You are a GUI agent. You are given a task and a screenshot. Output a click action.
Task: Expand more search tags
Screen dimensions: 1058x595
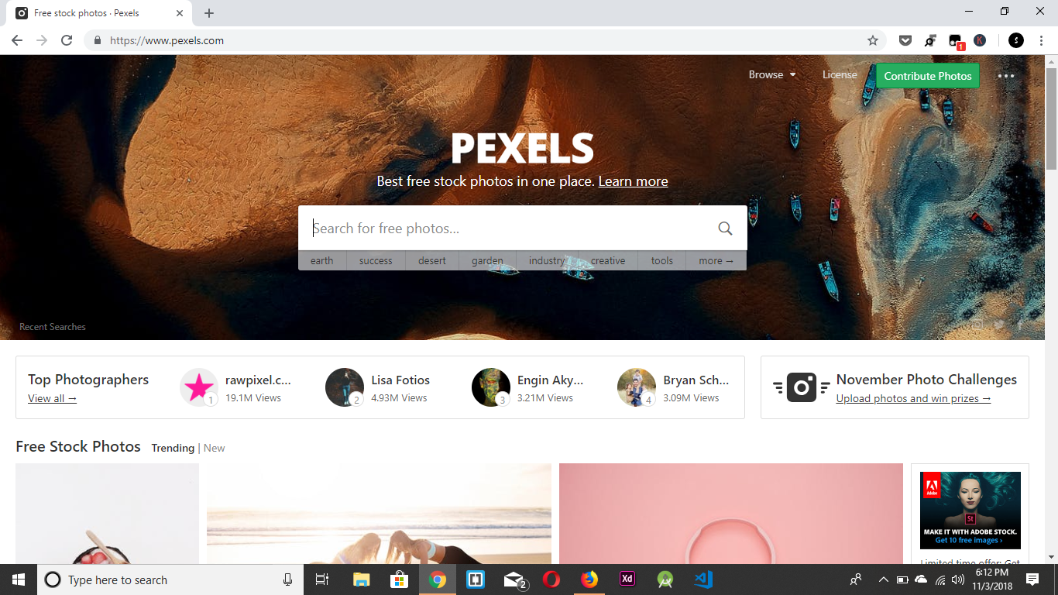coord(716,260)
